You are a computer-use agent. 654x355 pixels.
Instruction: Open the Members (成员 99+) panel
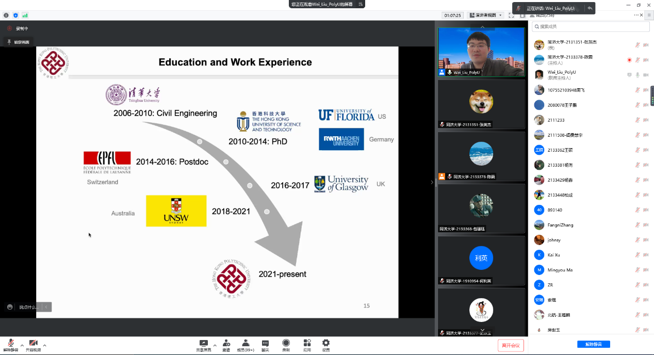[246, 343]
